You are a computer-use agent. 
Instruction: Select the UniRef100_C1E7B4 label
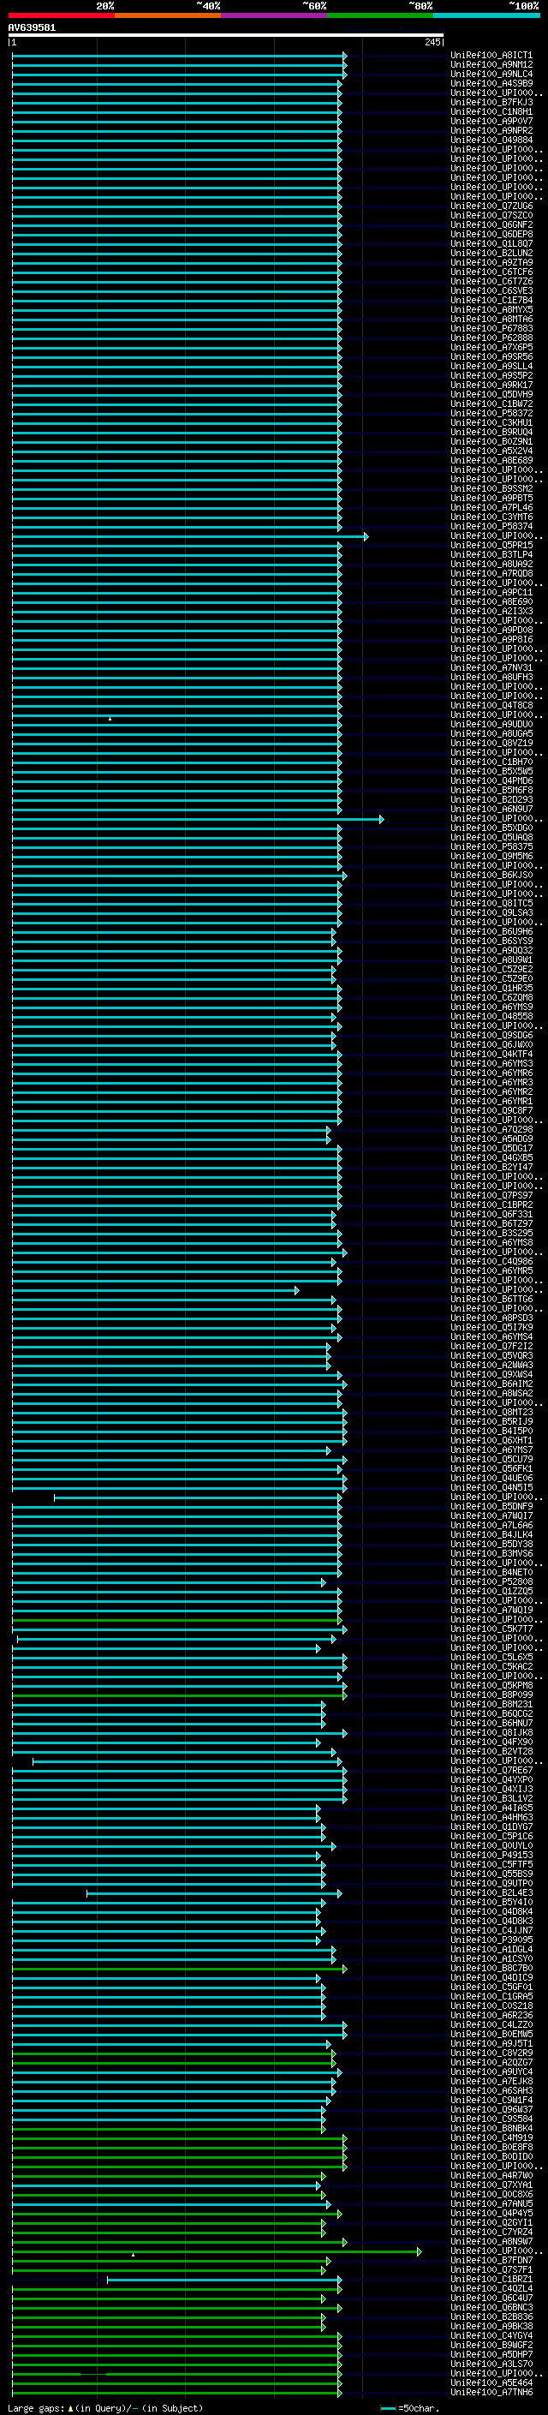[x=491, y=300]
